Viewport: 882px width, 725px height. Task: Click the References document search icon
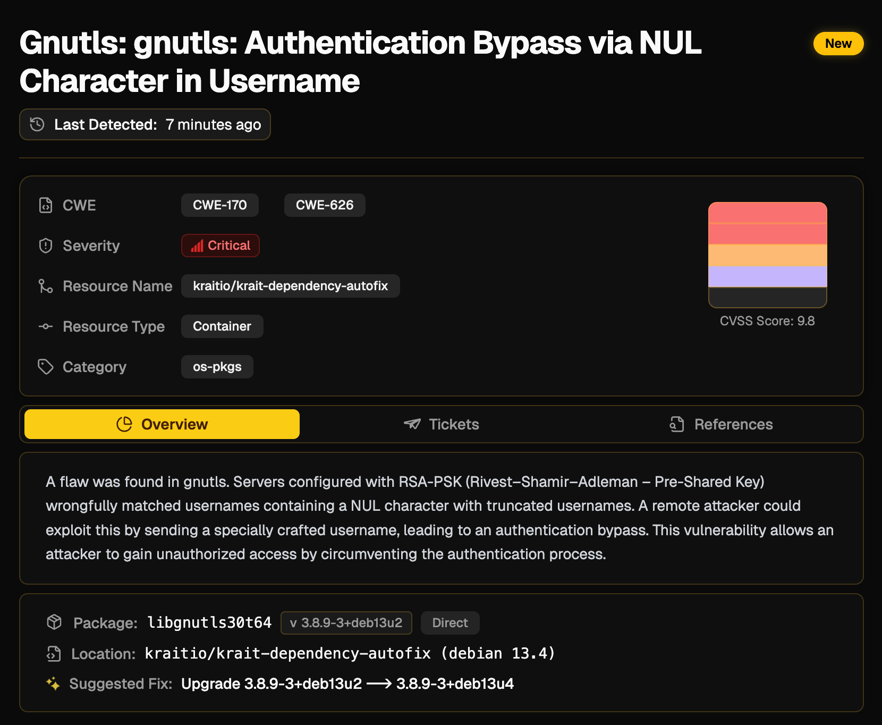677,424
